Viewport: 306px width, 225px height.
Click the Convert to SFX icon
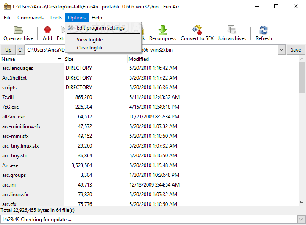point(197,30)
